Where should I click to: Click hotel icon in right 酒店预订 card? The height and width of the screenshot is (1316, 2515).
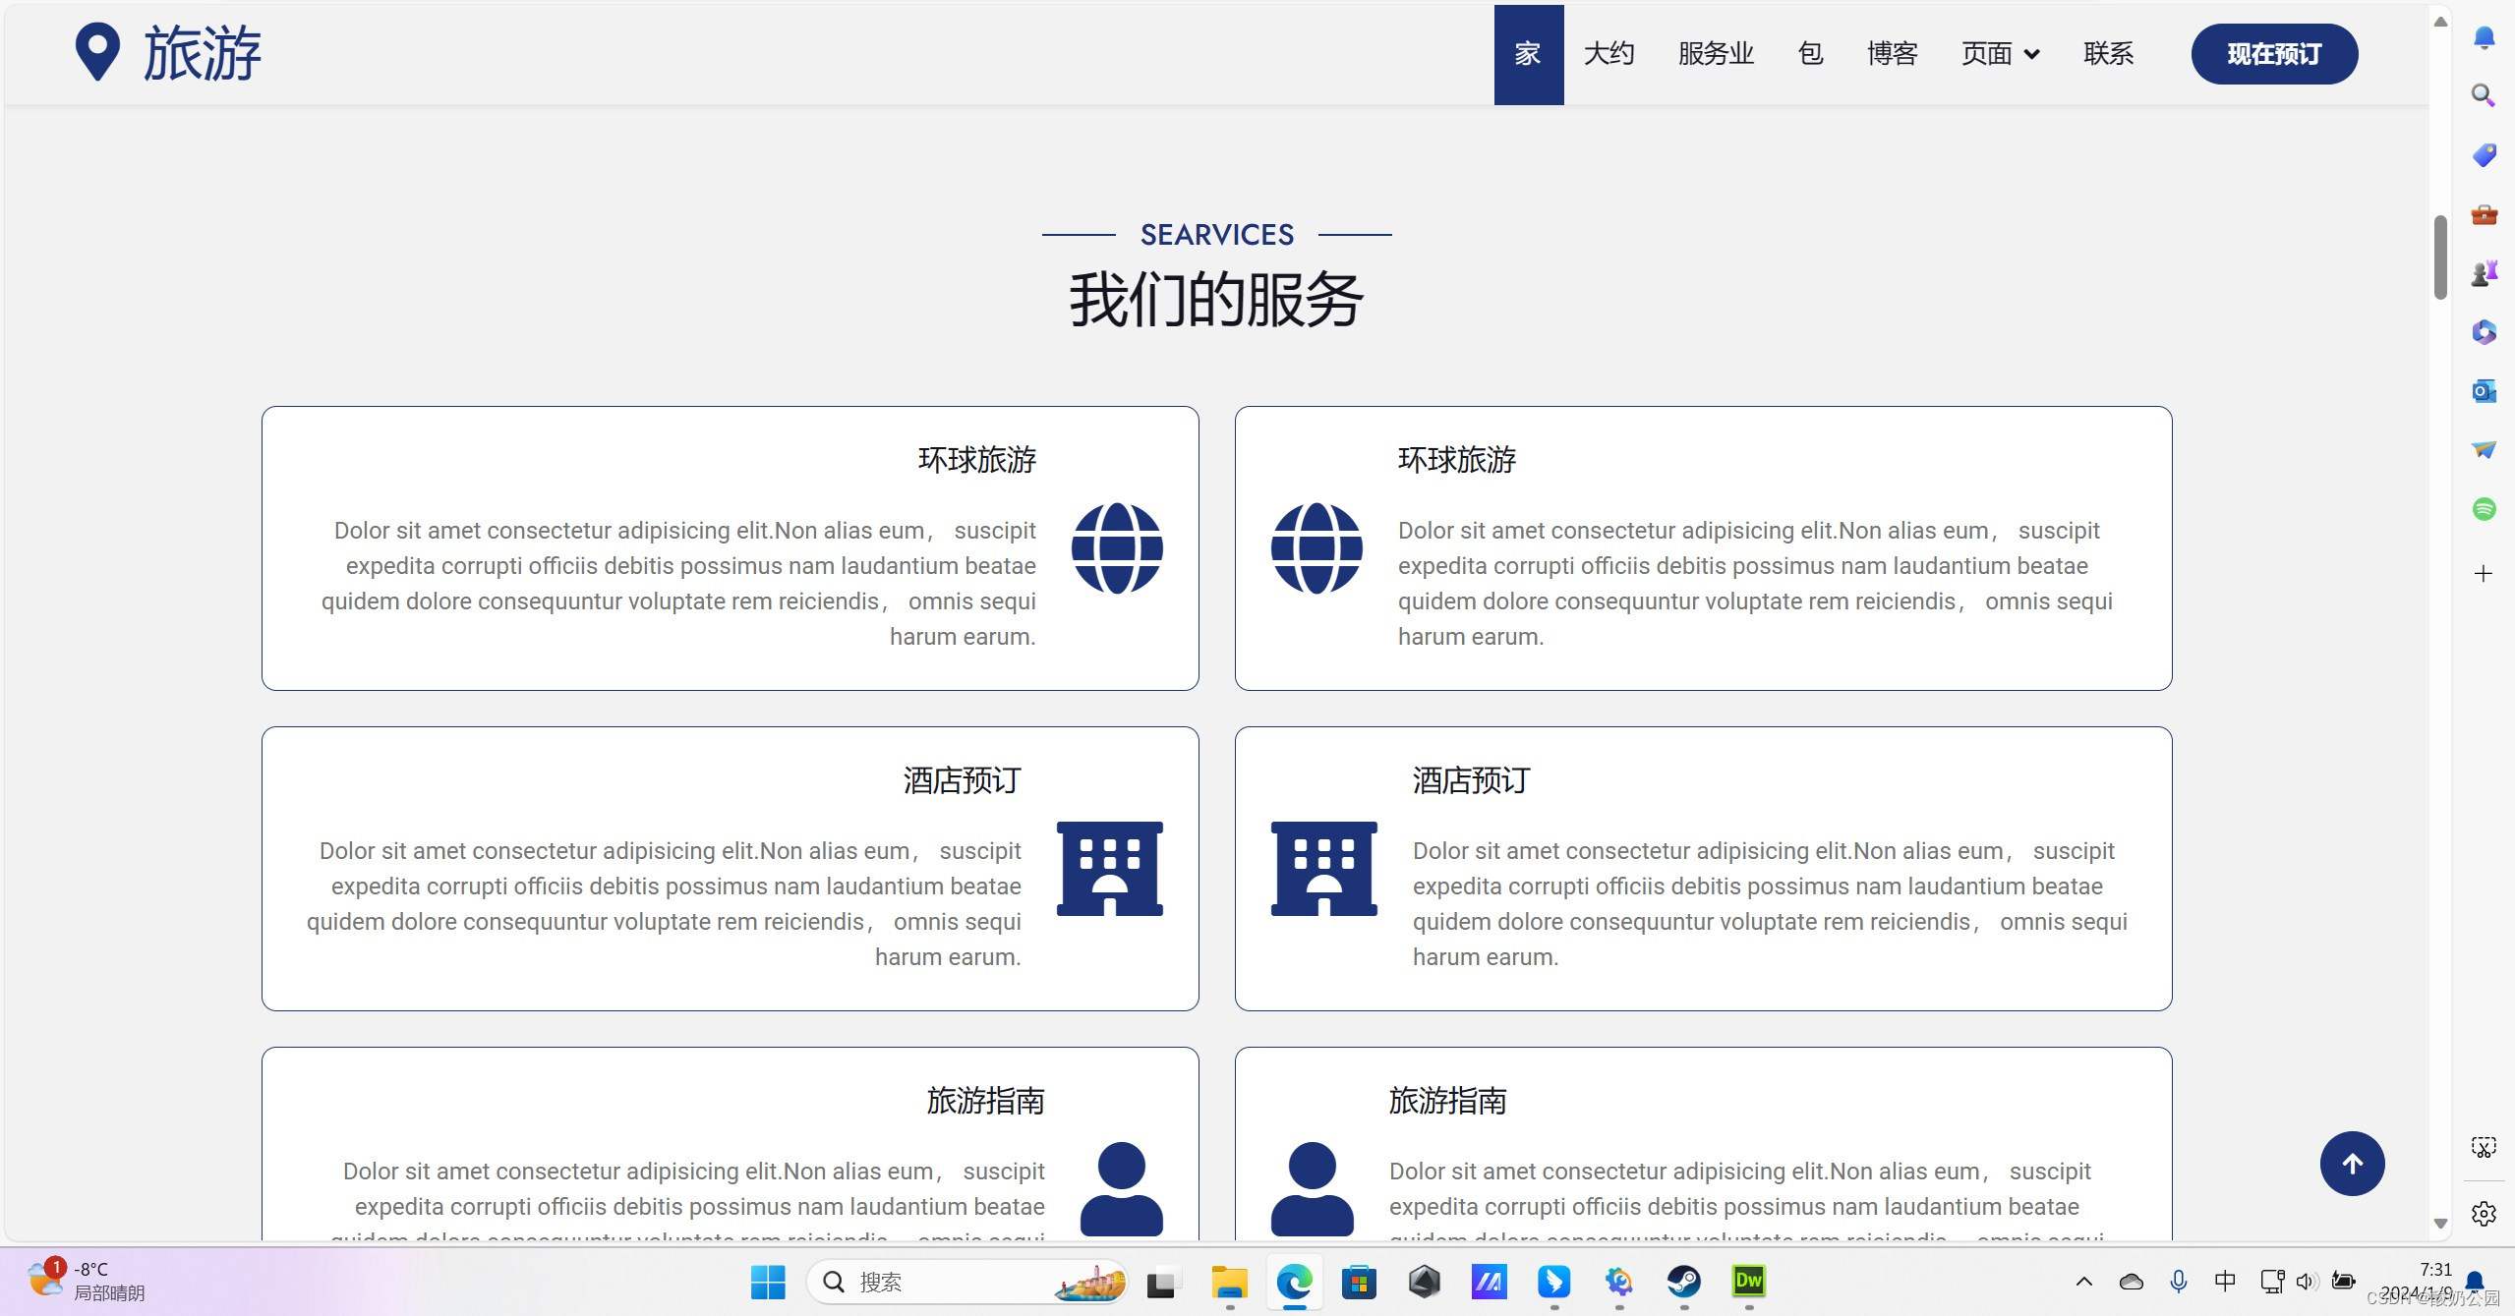(x=1323, y=869)
